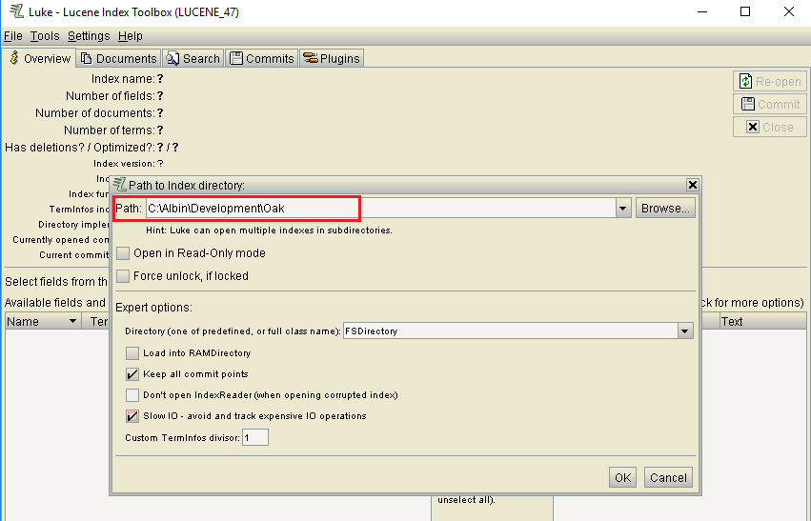Open the Settings menu
Image resolution: width=811 pixels, height=521 pixels.
click(x=89, y=36)
